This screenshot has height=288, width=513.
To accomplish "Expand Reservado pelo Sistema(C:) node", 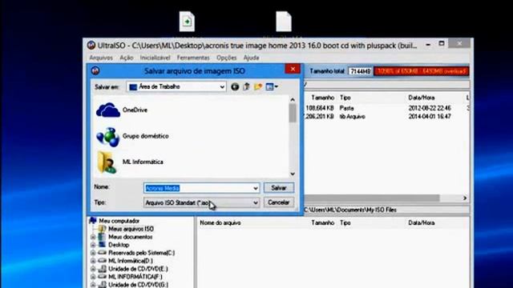I will tap(93, 253).
